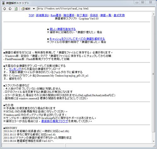This screenshot has width=157, height=149.
Task: Click the scrollbar up arrow
Action: click(154, 14)
